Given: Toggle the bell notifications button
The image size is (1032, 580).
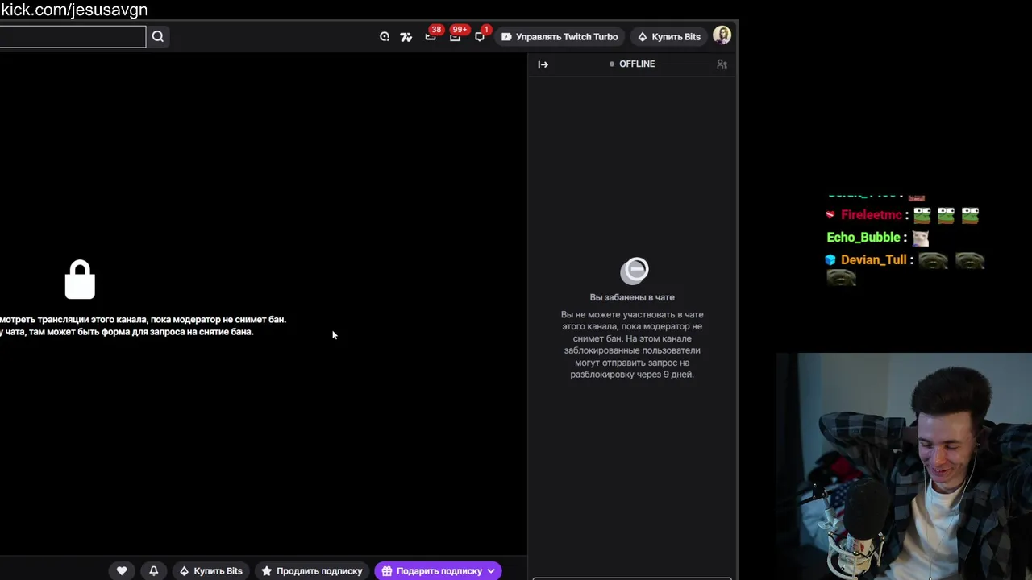Looking at the screenshot, I should tap(154, 570).
